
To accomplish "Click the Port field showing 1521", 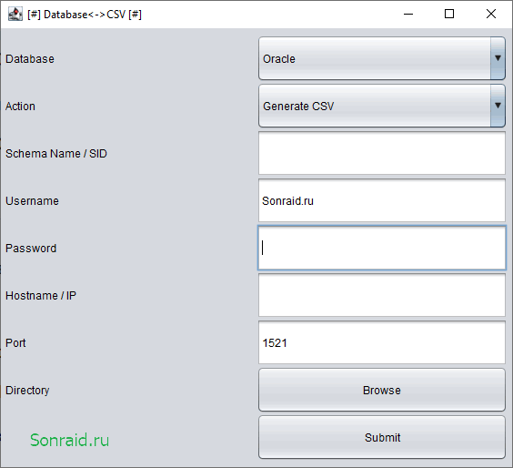I will [x=382, y=342].
